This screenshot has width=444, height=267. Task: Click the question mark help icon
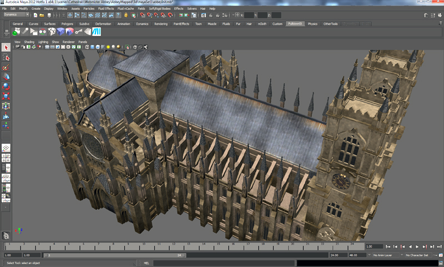tap(118, 15)
